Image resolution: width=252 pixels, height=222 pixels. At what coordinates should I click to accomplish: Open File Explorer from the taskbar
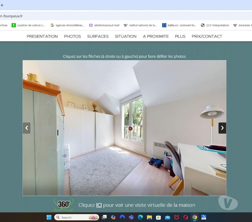tap(149, 217)
